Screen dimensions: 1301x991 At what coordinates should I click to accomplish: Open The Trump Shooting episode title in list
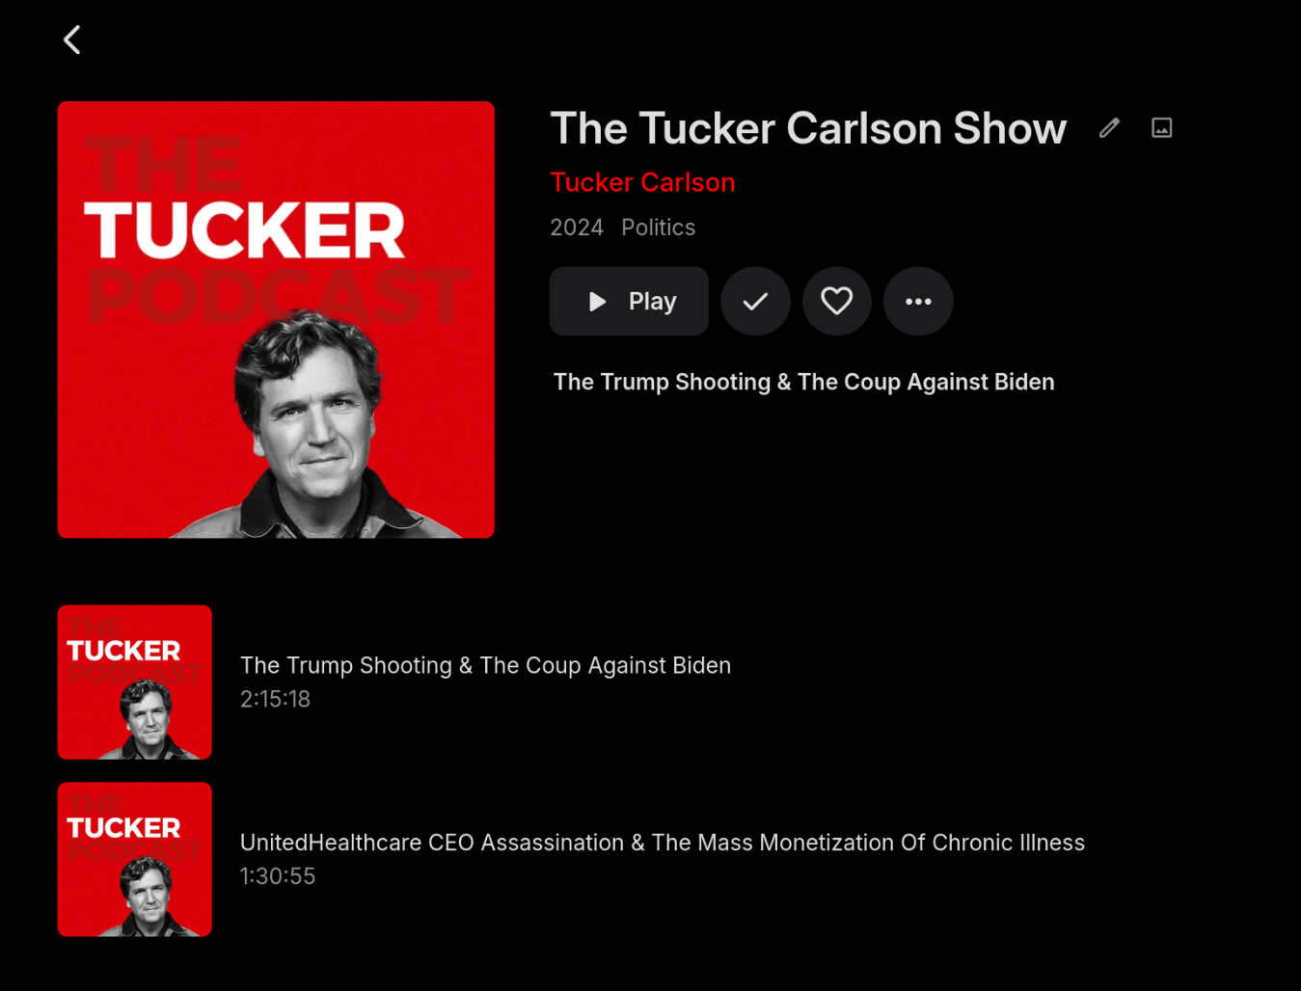tap(485, 665)
